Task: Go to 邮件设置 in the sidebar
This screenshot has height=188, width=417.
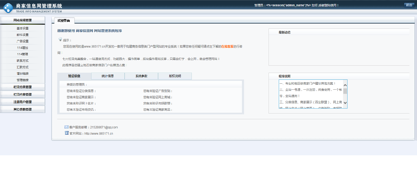Action: [22, 35]
